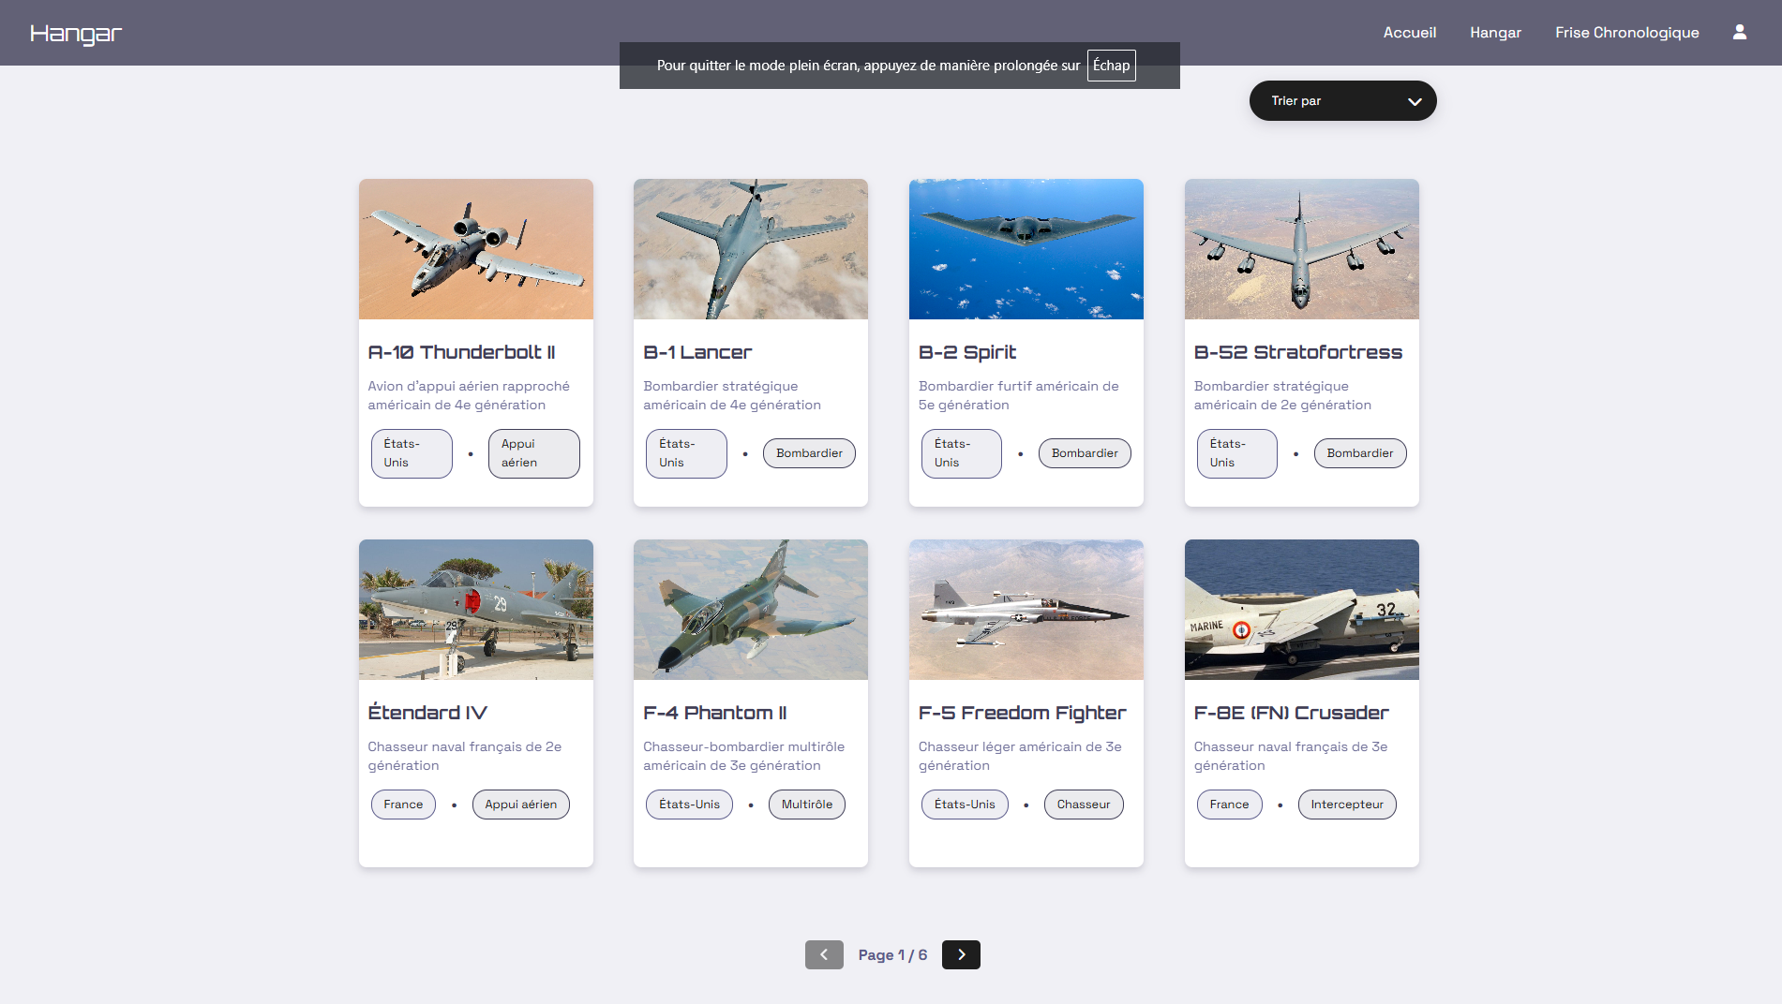The height and width of the screenshot is (1004, 1782).
Task: Click the Échap key hint
Action: [x=1111, y=66]
